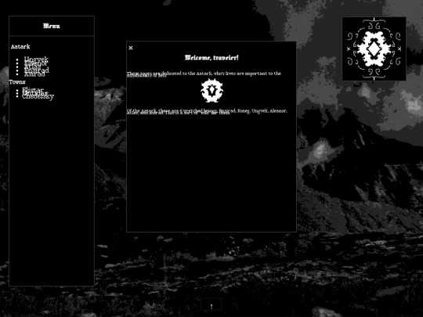The height and width of the screenshot is (317, 423).
Task: Select the Towns heading in the menu
Action: pos(17,82)
